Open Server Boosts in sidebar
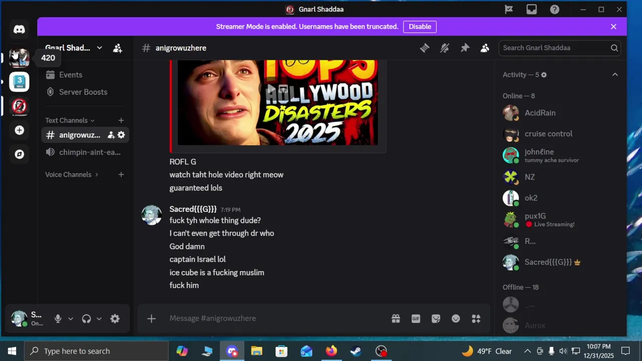Image resolution: width=642 pixels, height=361 pixels. point(83,92)
